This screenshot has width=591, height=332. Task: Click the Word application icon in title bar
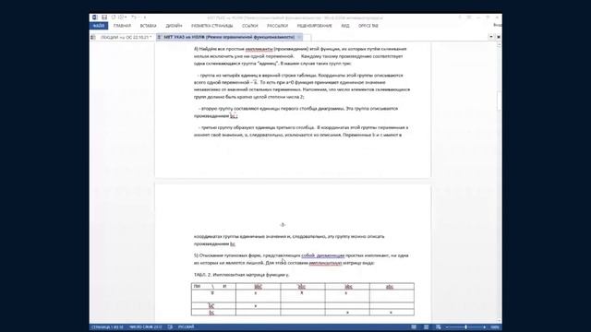[x=94, y=18]
